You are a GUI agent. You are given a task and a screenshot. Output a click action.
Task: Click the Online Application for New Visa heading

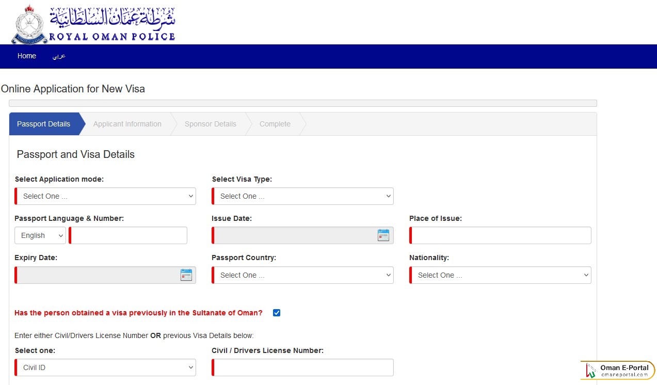pos(73,89)
